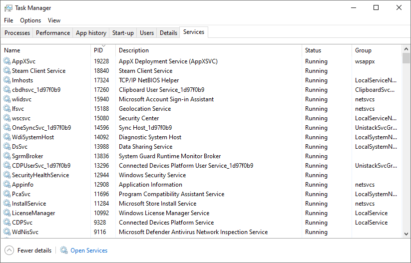Click the vertical scrollbar thumb
This screenshot has width=411, height=263.
406,58
